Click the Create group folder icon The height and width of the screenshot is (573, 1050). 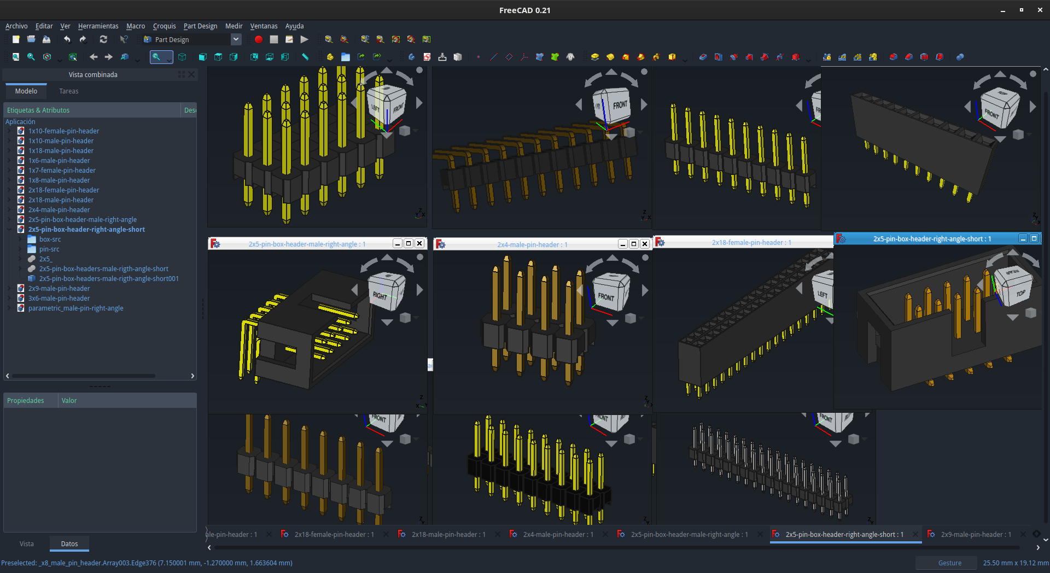[346, 57]
